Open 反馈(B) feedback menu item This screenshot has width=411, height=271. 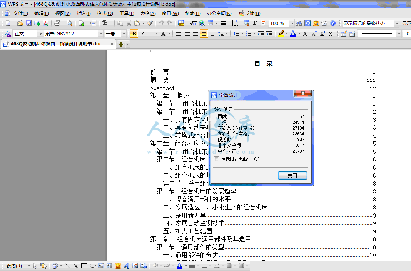coord(249,13)
